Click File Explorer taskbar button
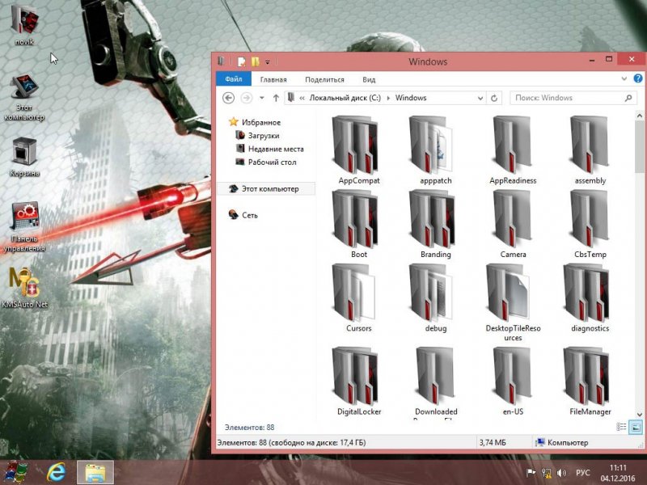The width and height of the screenshot is (647, 485). (x=95, y=473)
